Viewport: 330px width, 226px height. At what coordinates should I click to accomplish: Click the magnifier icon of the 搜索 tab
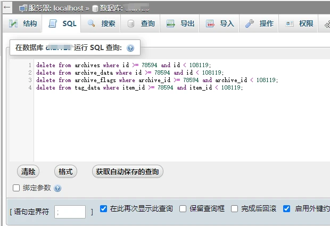[92, 23]
